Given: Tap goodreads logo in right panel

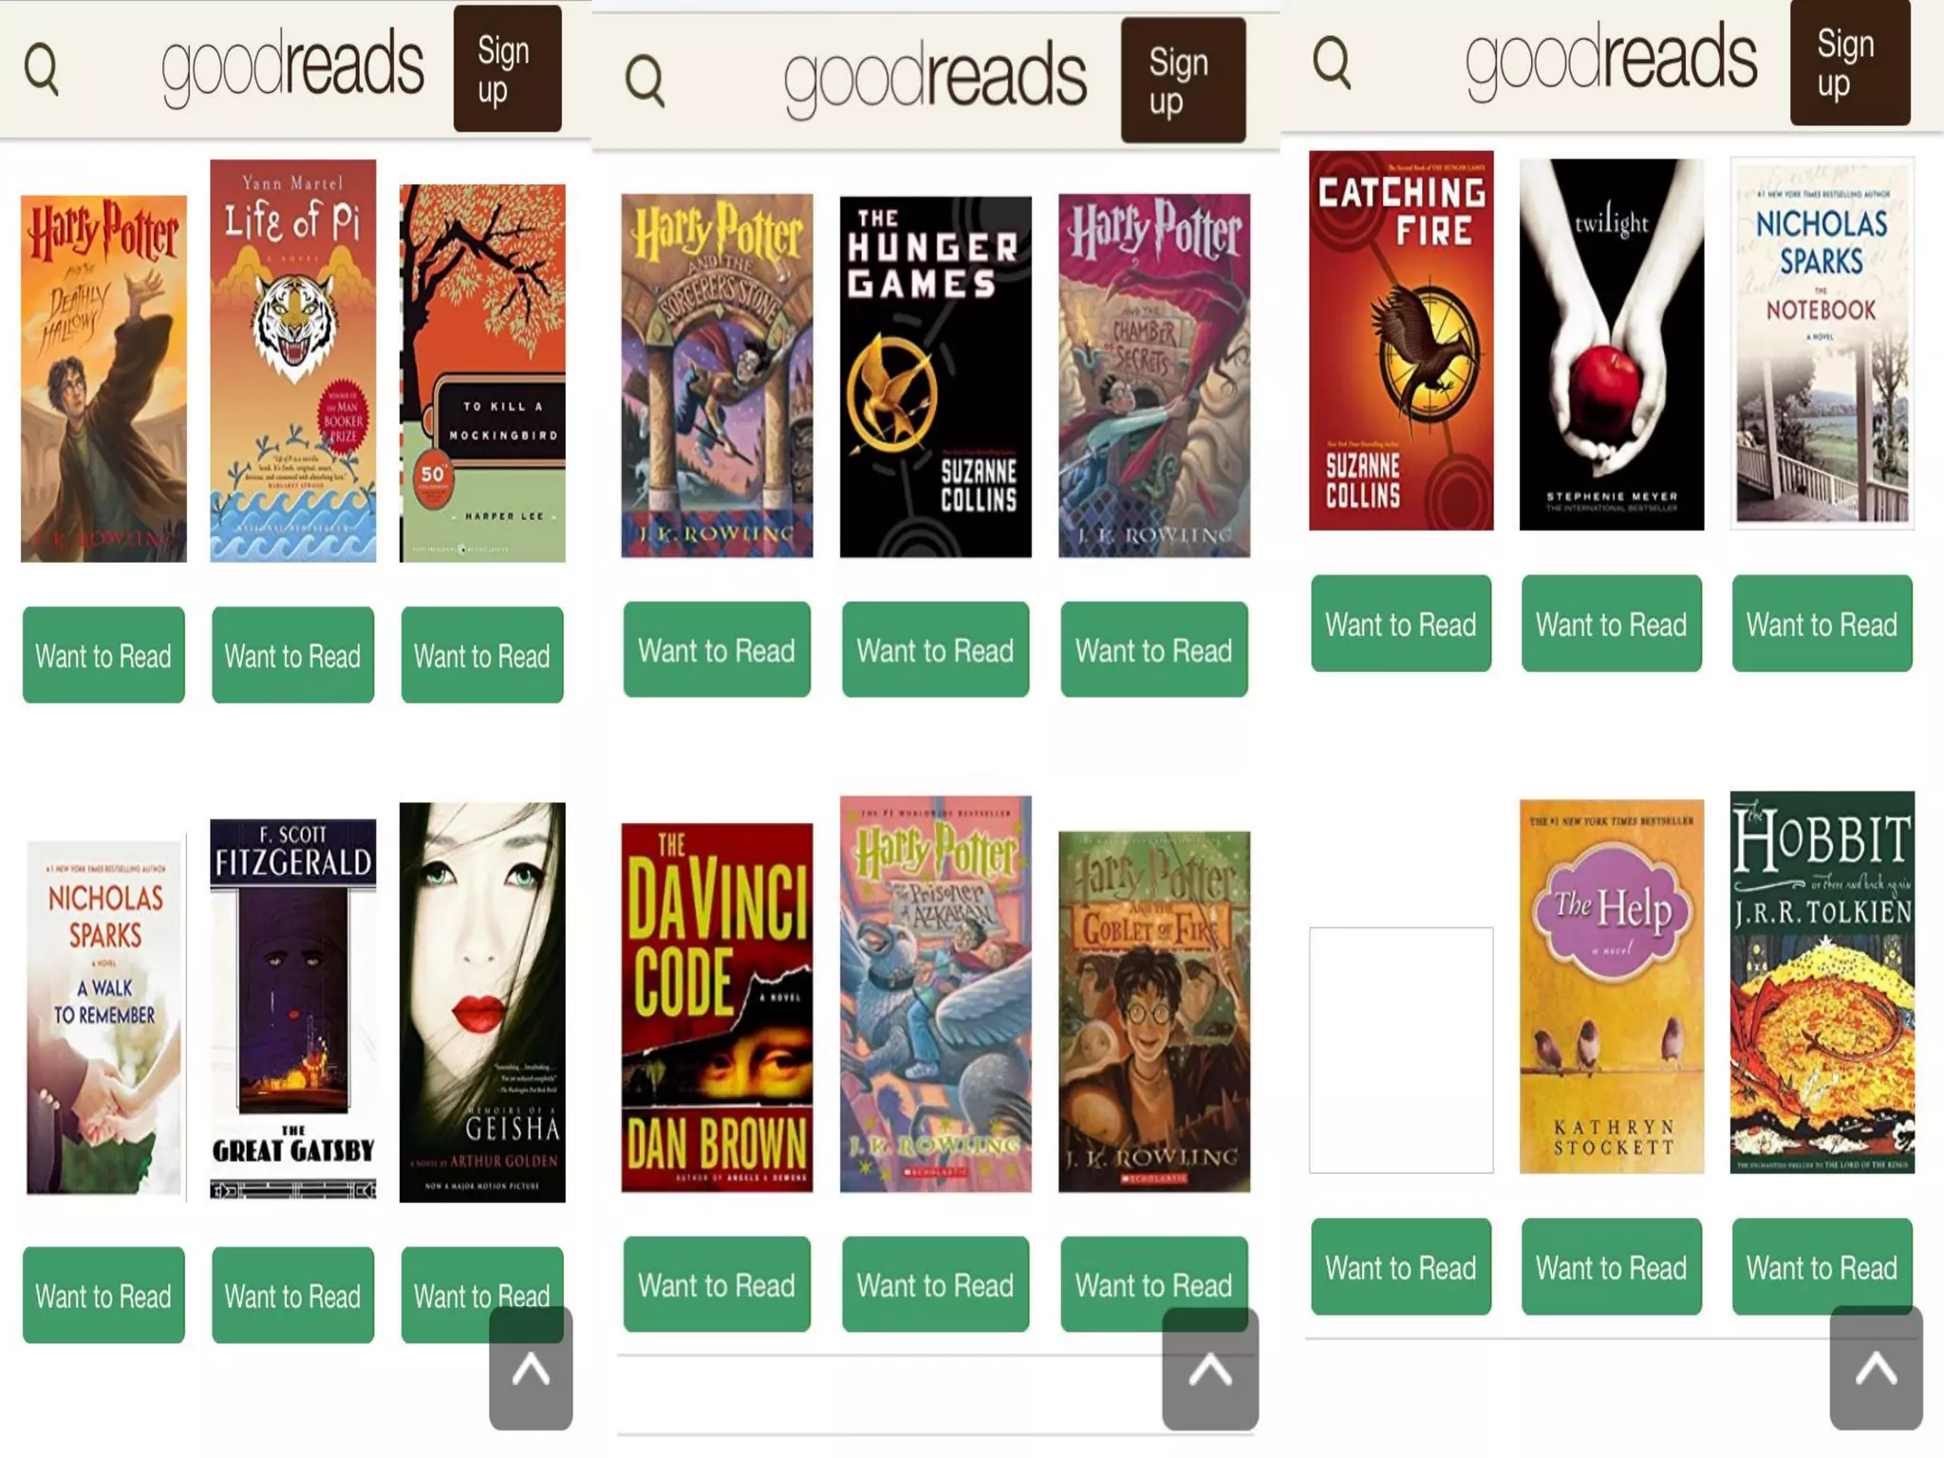Looking at the screenshot, I should pos(1611,59).
